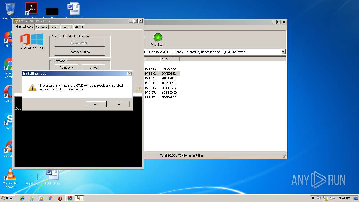This screenshot has width=359, height=202.
Task: Show hidden tray icons arrow
Action: tap(313, 198)
